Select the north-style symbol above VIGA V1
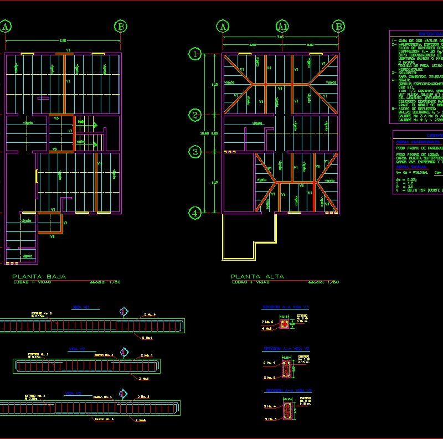 pyautogui.click(x=123, y=311)
